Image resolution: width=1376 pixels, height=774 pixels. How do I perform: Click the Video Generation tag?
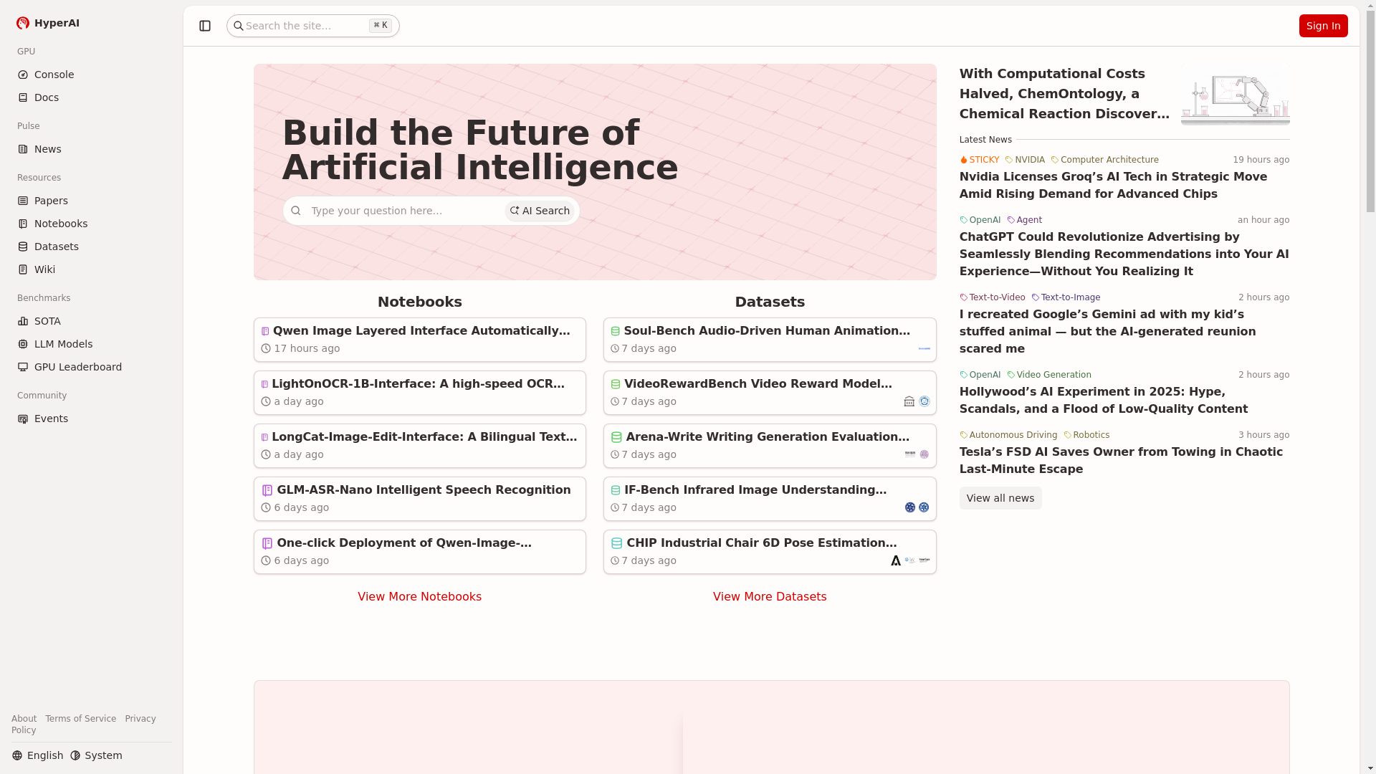click(x=1048, y=375)
